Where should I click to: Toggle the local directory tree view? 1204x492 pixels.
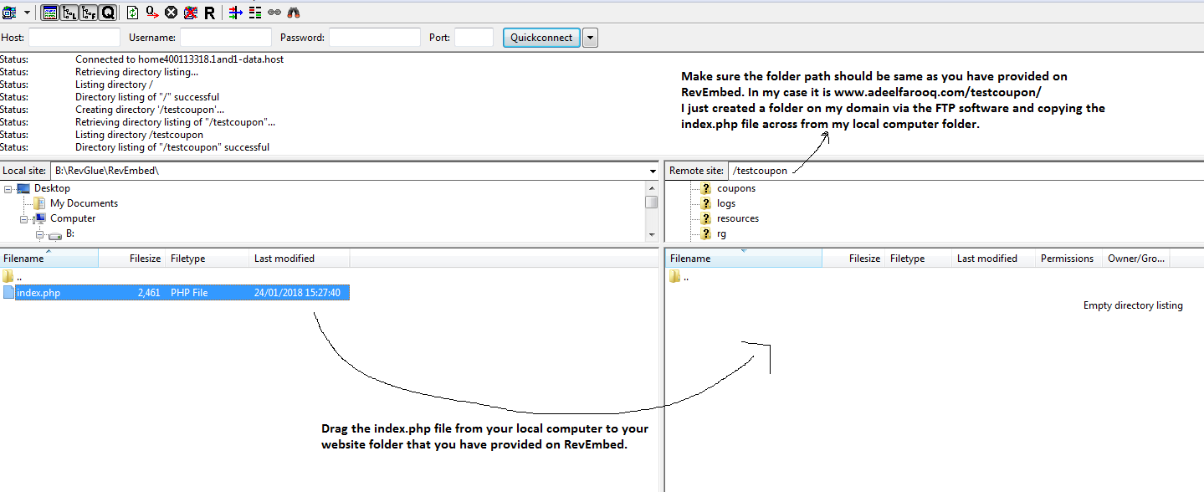69,13
